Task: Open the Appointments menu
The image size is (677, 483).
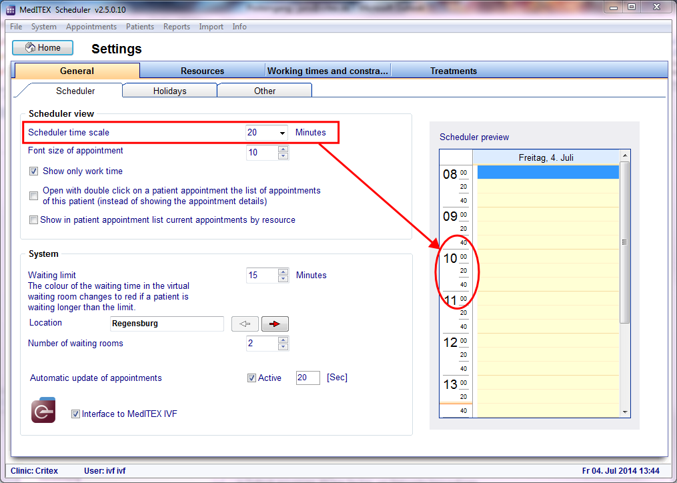Action: [x=91, y=27]
